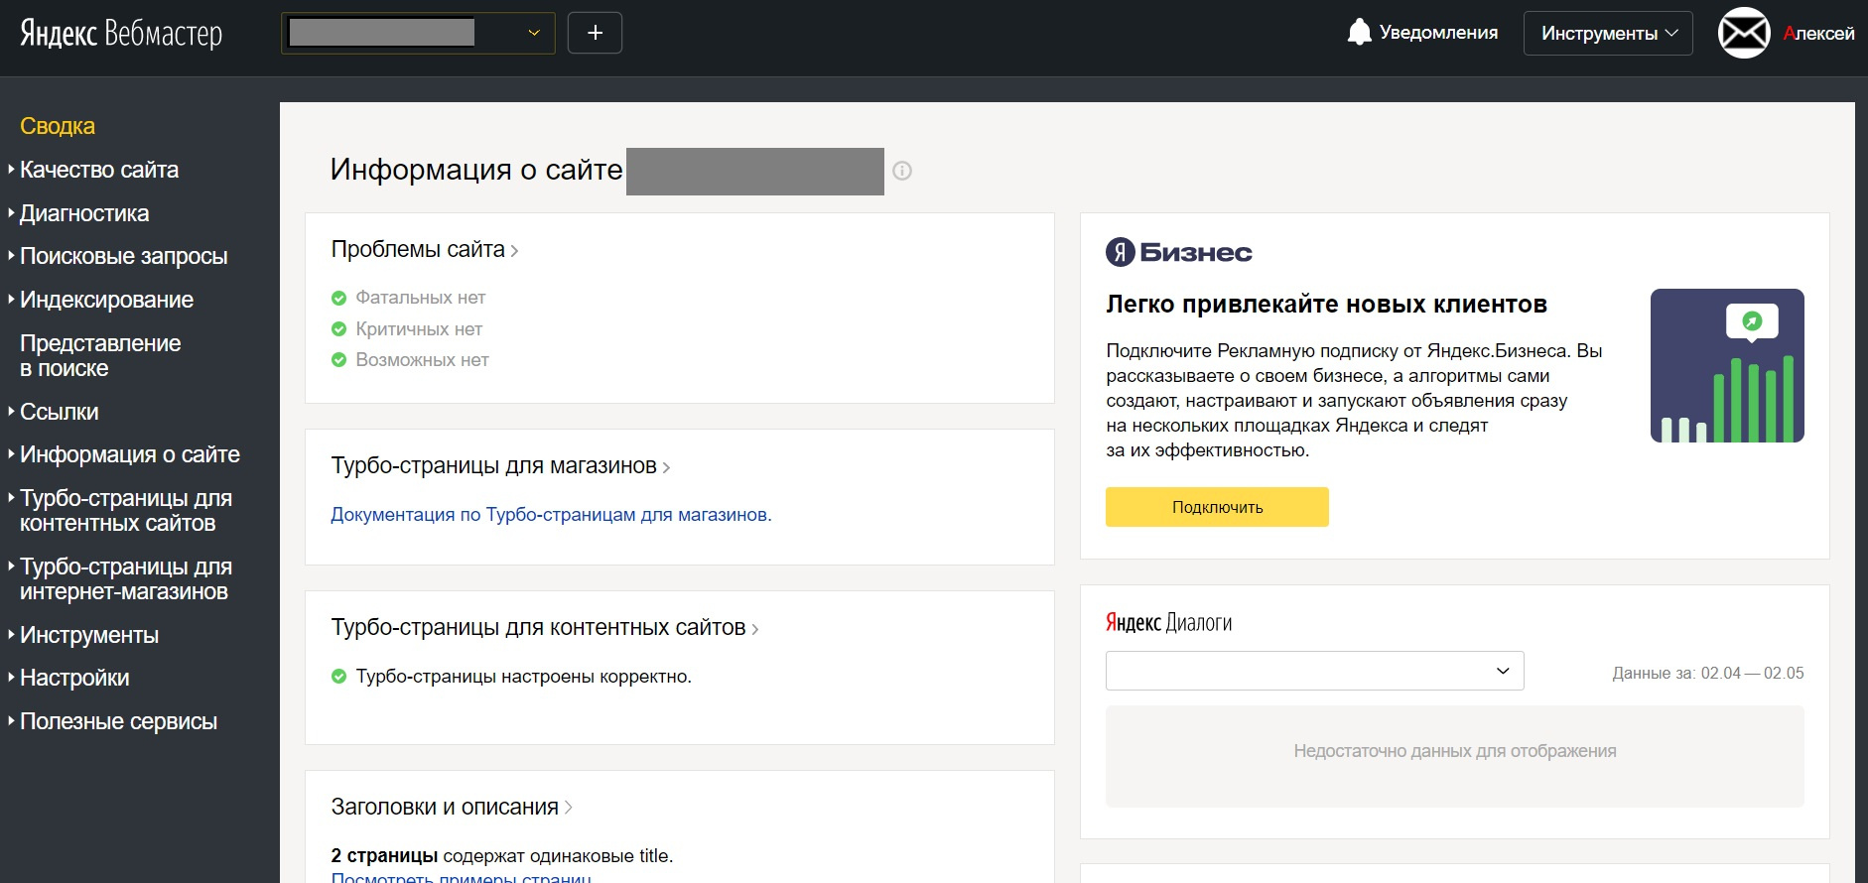1868x883 pixels.
Task: Select Сводка in the sidebar
Action: 58,126
